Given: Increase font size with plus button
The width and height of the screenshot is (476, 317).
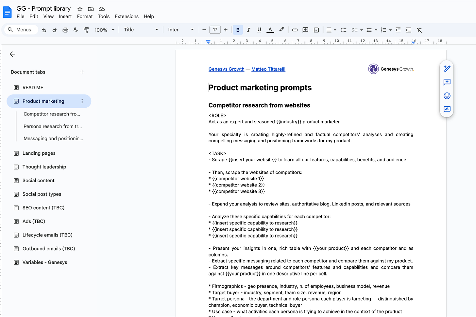Looking at the screenshot, I should click(226, 30).
